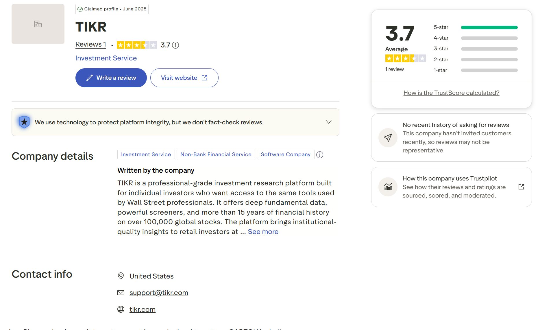540x330 pixels.
Task: Click the 1 review count text
Action: [394, 69]
